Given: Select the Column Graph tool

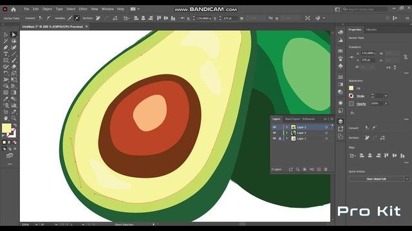Looking at the screenshot, I should [x=14, y=105].
